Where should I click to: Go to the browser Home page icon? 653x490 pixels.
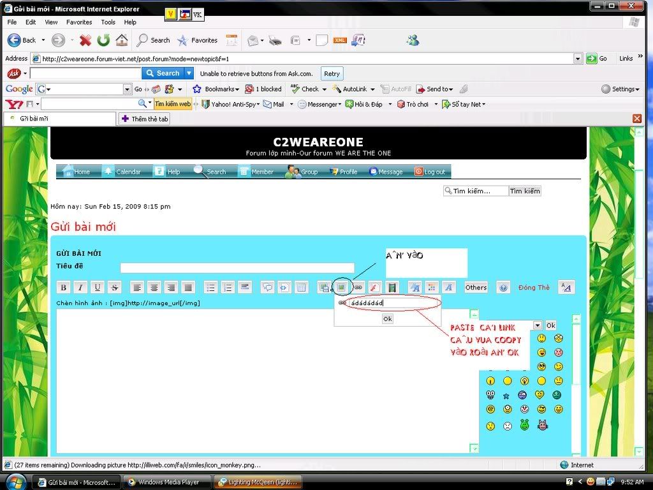[122, 40]
